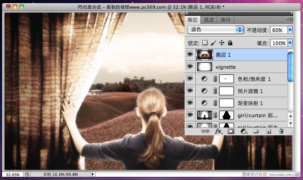The width and height of the screenshot is (303, 180).
Task: Select the layer named 渐变映射 1
Action: tap(236, 103)
